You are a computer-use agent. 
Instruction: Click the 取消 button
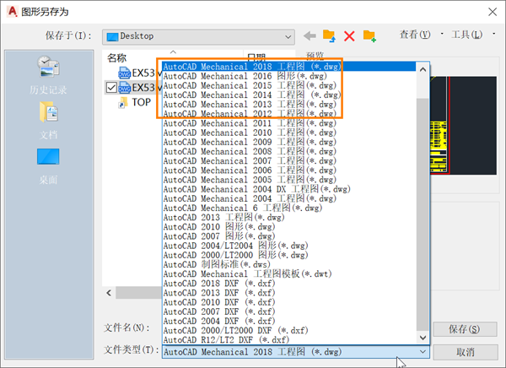[465, 352]
